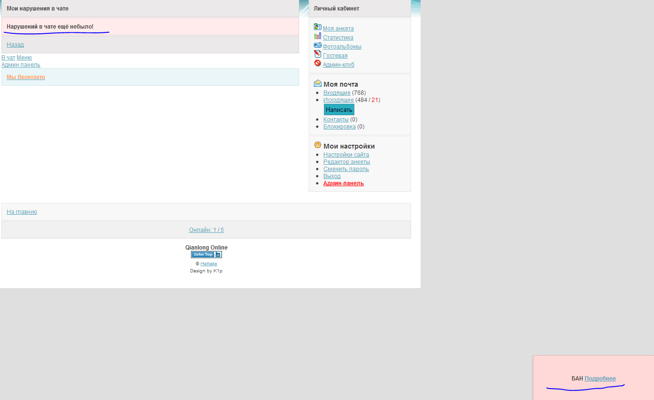Click the Мои нарушения в чате heading
Viewport: 654px width, 400px height.
click(38, 9)
